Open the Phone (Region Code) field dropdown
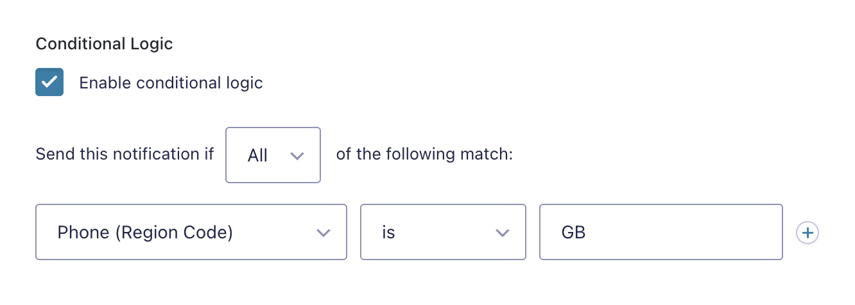 coord(191,232)
